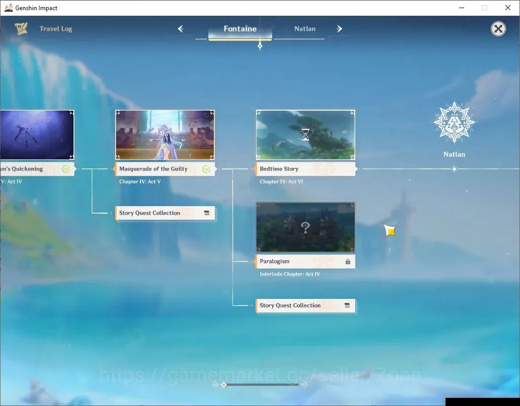Select the Natlan emblem icon

coord(454,122)
